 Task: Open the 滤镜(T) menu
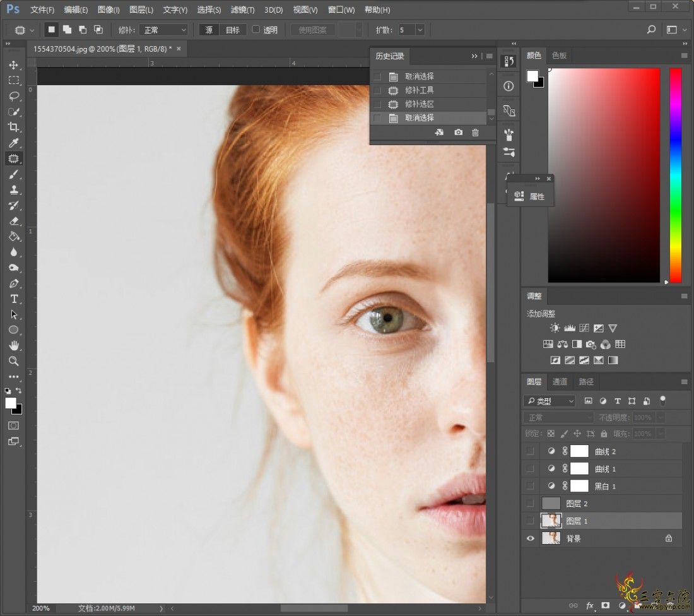(x=242, y=9)
